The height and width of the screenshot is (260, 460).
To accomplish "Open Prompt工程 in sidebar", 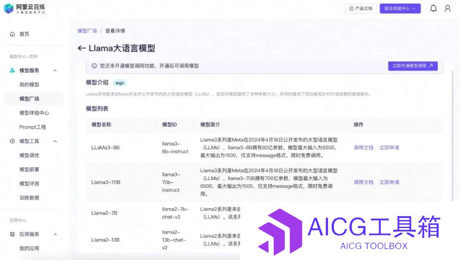I will [32, 127].
